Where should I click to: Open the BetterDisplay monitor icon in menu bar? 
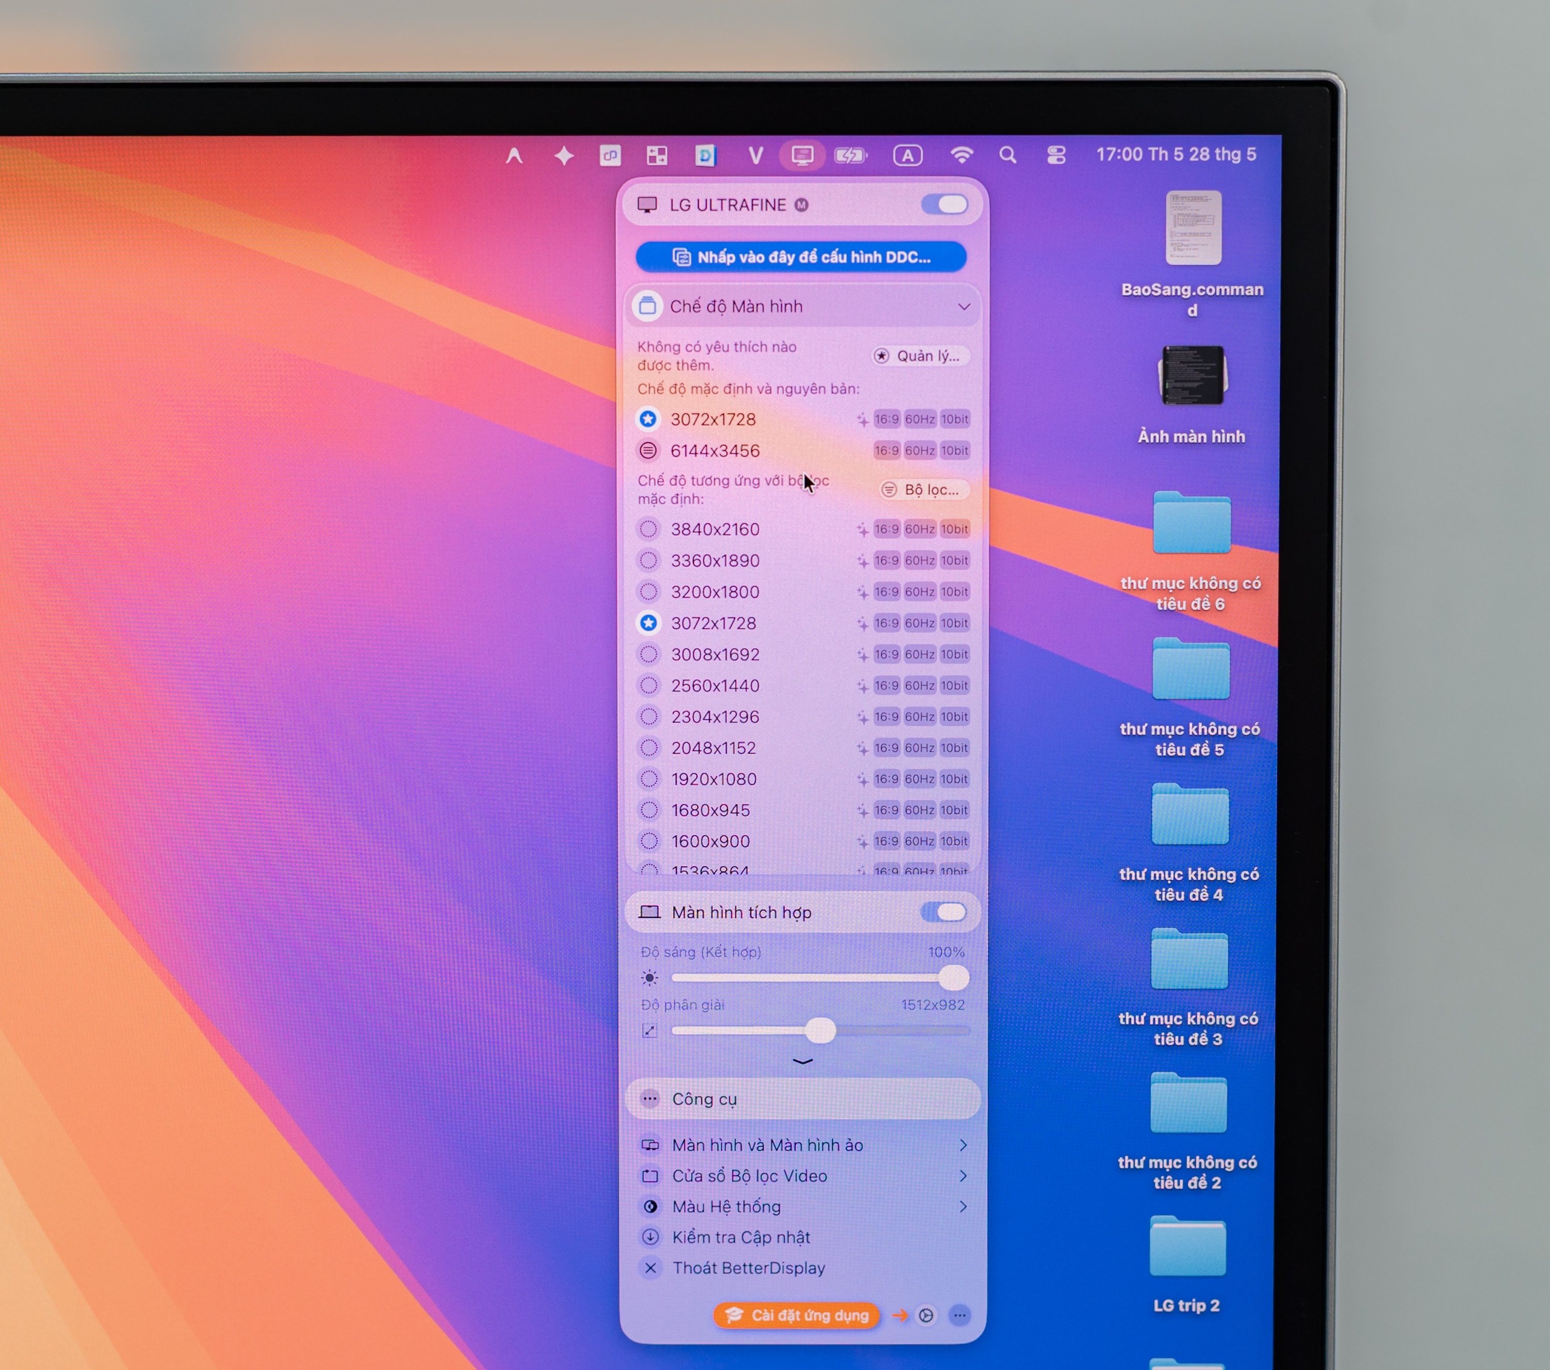click(801, 155)
